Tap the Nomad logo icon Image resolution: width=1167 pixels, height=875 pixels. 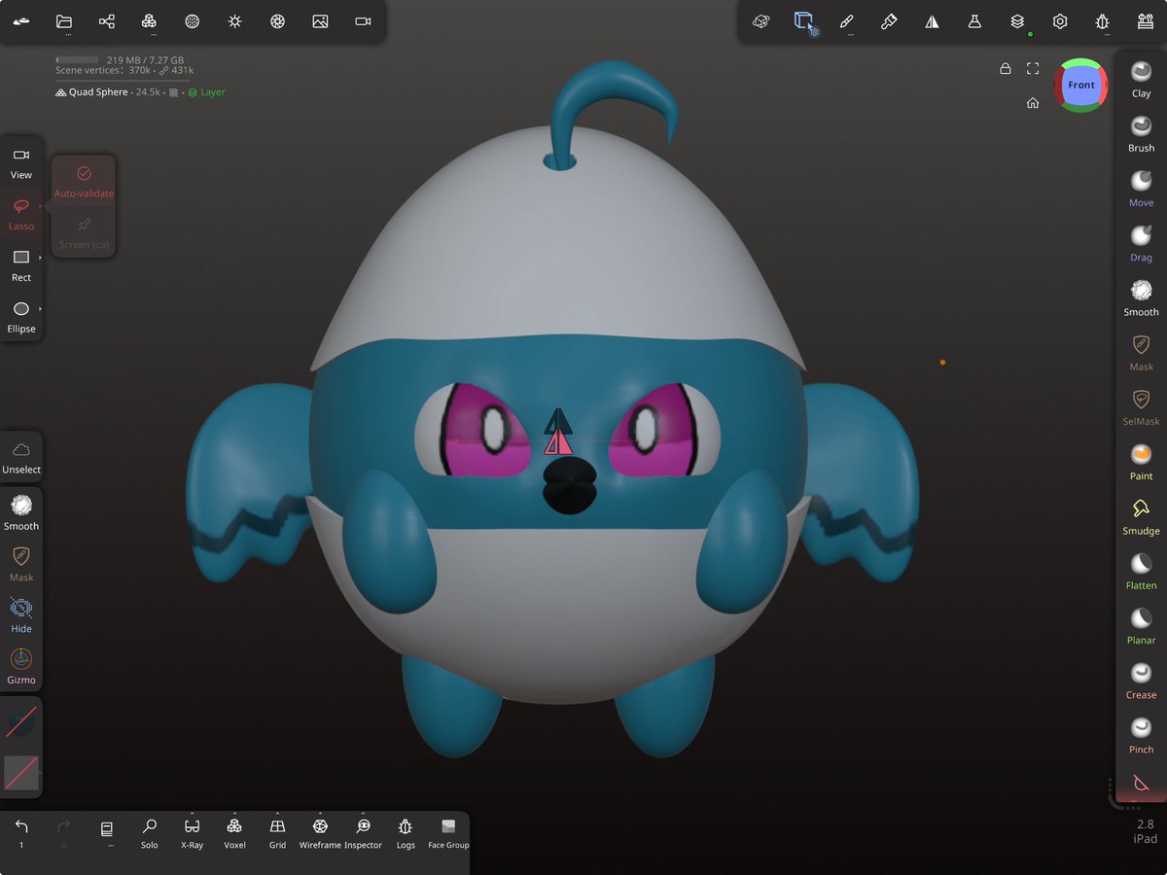21,21
